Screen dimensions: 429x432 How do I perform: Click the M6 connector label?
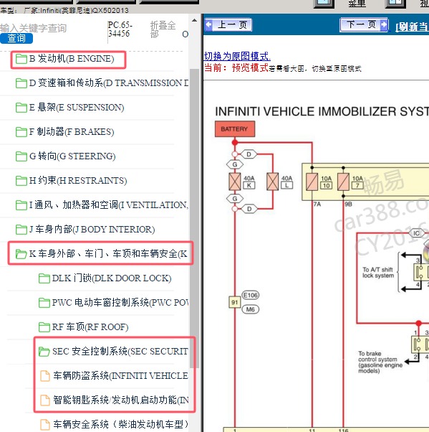click(x=250, y=310)
